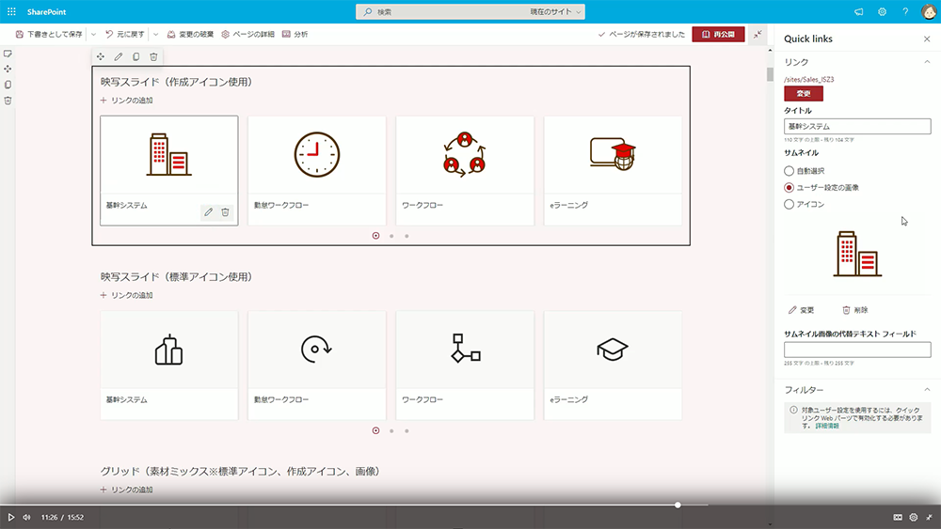Click the thumbnail alt text field
941x529 pixels.
857,350
